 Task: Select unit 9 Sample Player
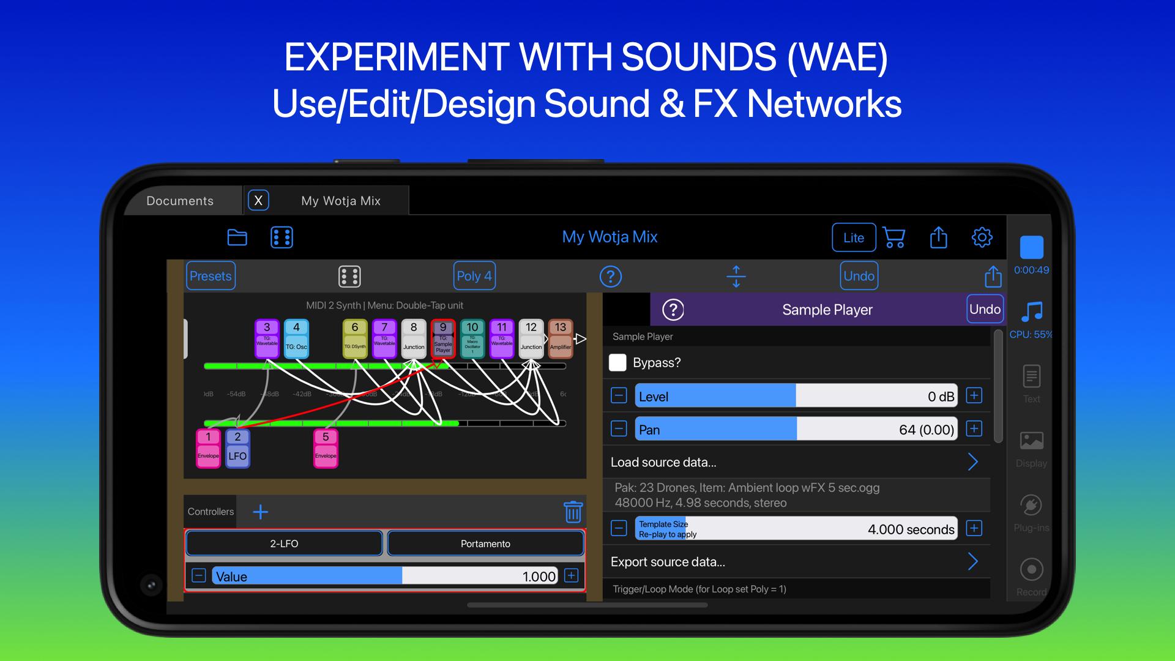443,338
